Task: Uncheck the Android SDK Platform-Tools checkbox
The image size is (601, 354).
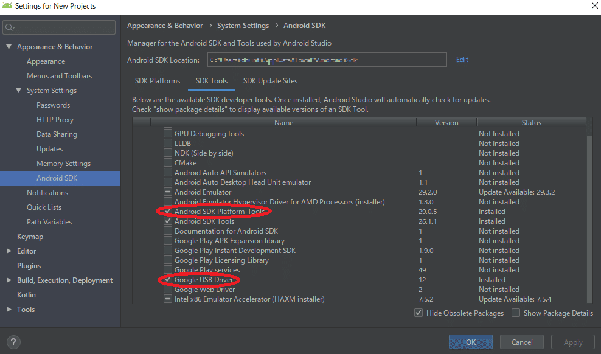Action: [168, 212]
